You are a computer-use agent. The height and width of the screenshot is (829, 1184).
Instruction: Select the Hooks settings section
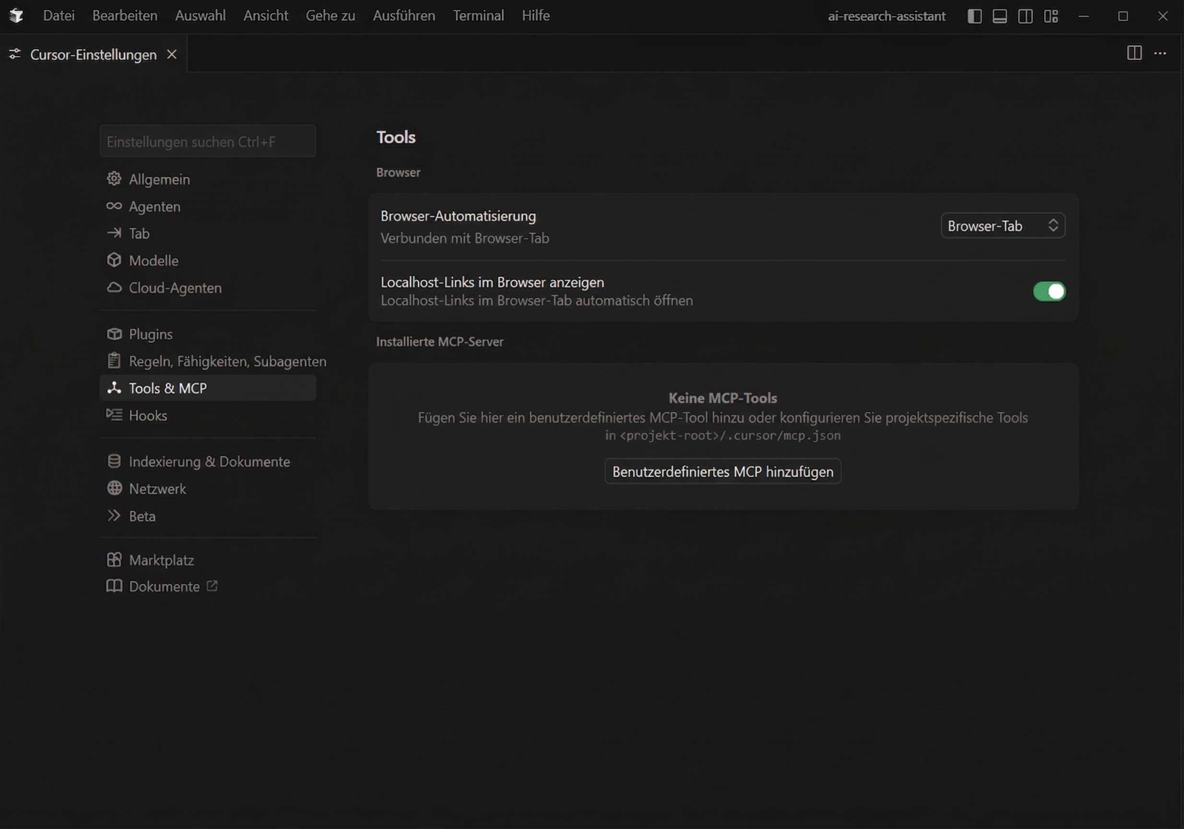click(x=148, y=415)
